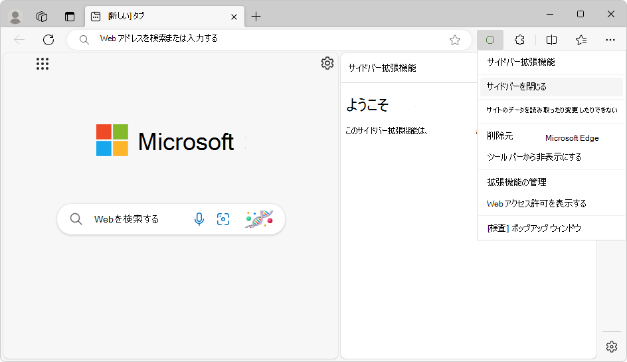The width and height of the screenshot is (627, 362).
Task: Select the 新しいタブ tab
Action: [x=164, y=17]
